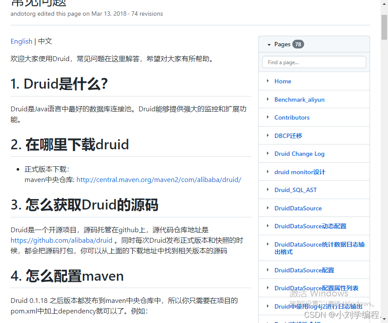The width and height of the screenshot is (388, 323).
Task: Open the DBCP迁移 page
Action: [x=288, y=135]
